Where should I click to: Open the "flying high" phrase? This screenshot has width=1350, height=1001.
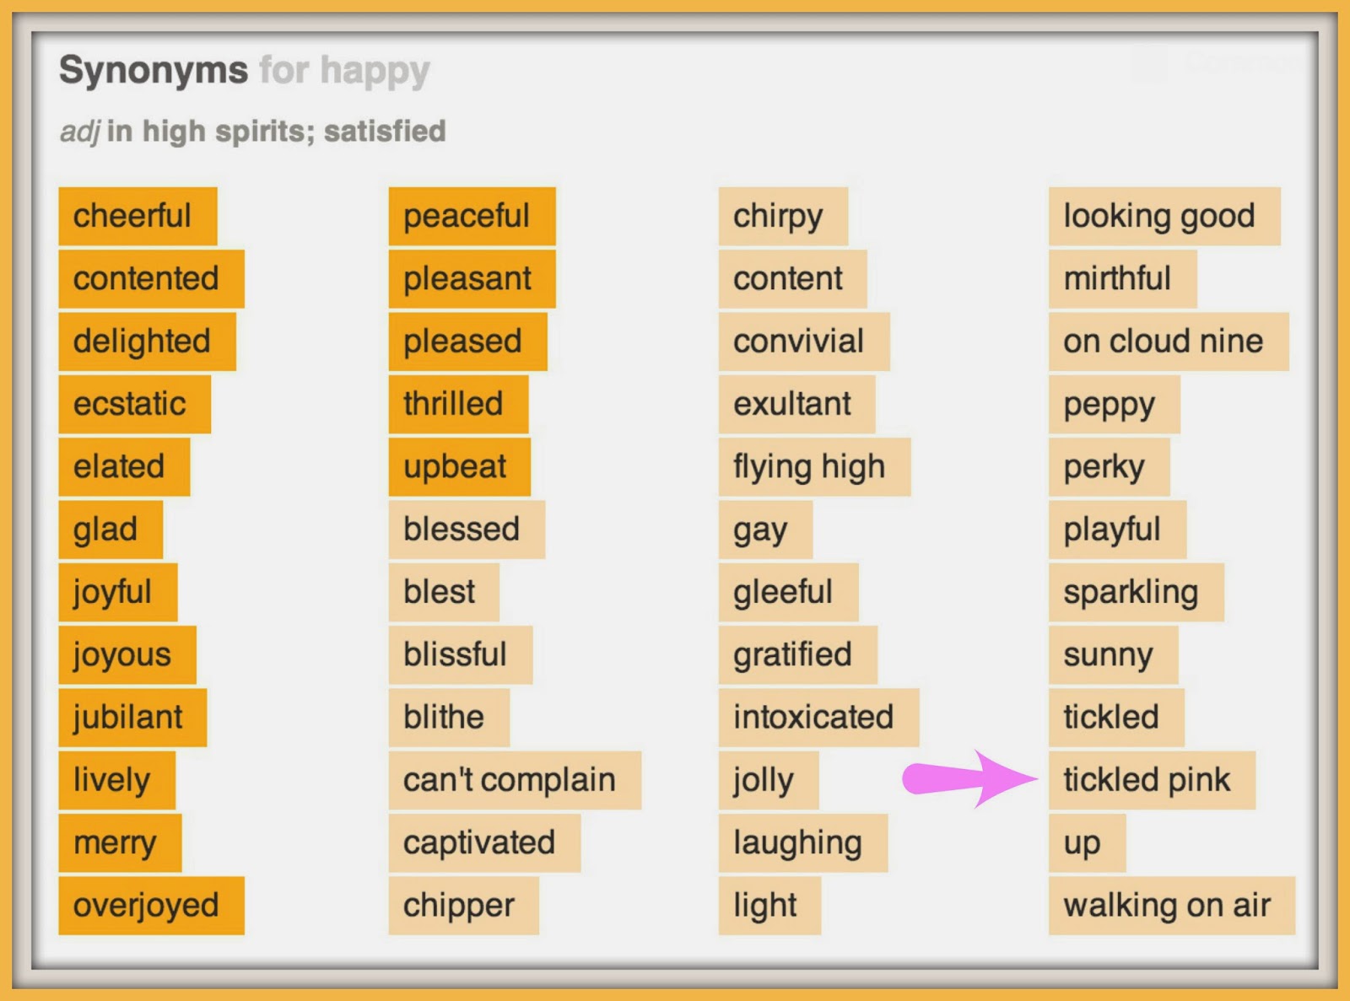pyautogui.click(x=813, y=466)
